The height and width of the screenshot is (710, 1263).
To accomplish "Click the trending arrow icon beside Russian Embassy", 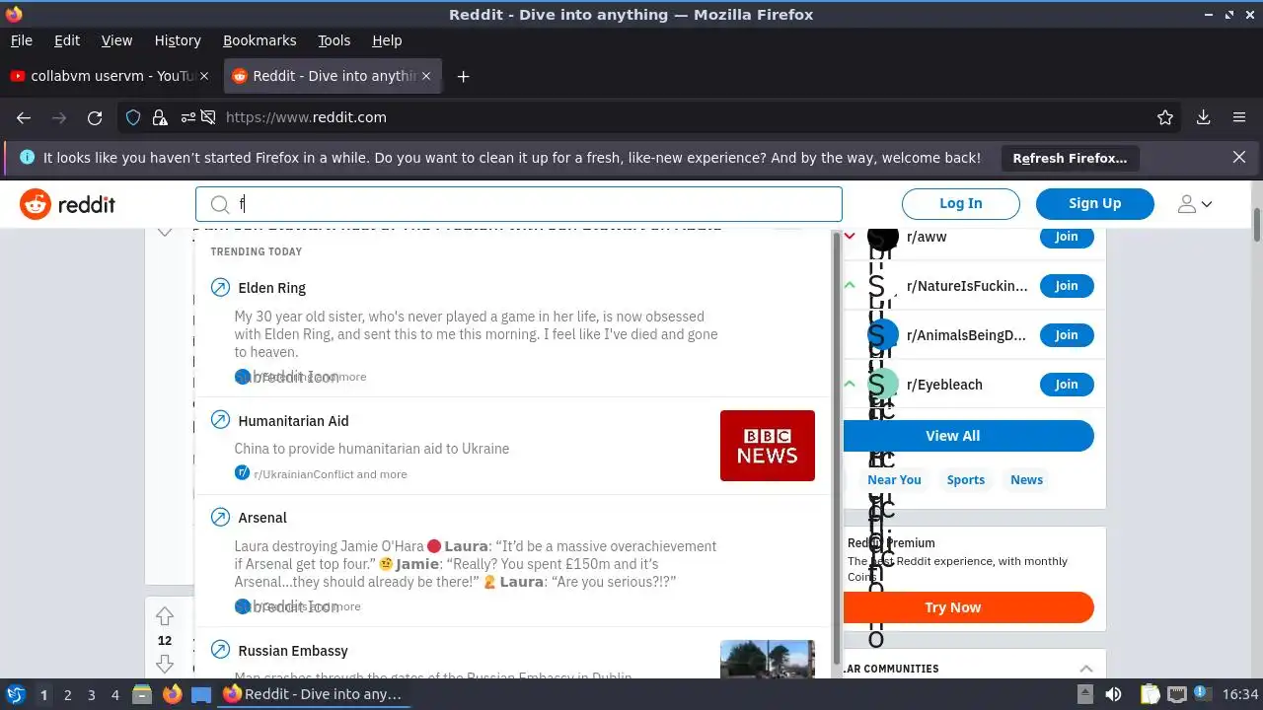I will click(220, 650).
